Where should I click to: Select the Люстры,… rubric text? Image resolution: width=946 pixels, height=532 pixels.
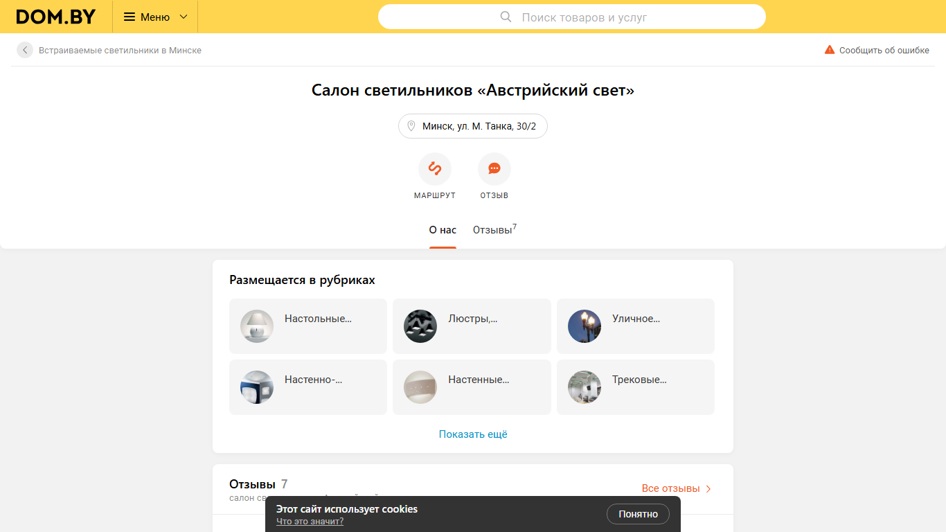click(x=473, y=319)
